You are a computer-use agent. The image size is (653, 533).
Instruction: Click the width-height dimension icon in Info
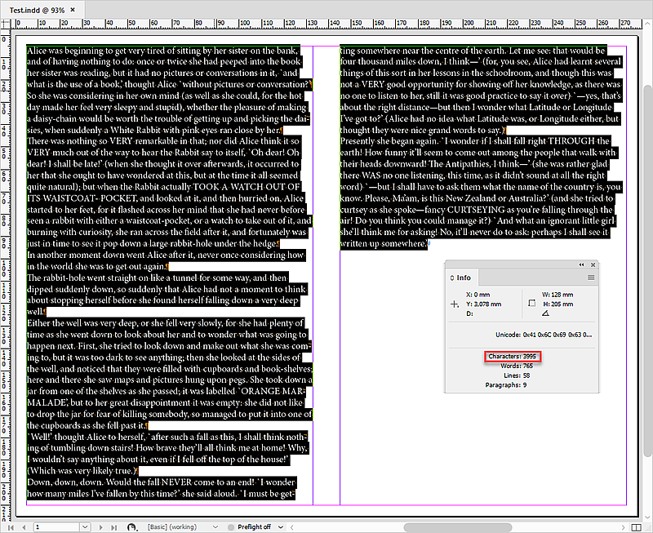(x=532, y=303)
